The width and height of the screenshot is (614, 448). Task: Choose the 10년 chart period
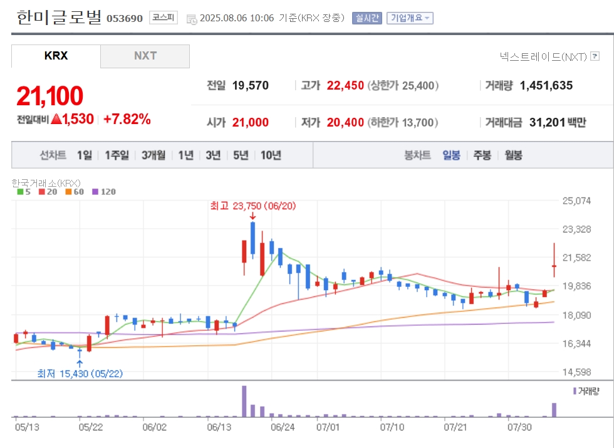pos(271,155)
